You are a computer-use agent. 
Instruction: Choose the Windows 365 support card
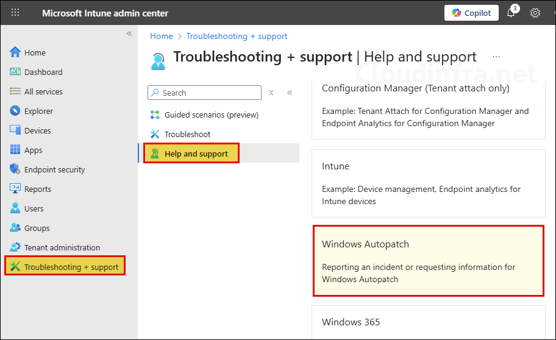[x=429, y=322]
